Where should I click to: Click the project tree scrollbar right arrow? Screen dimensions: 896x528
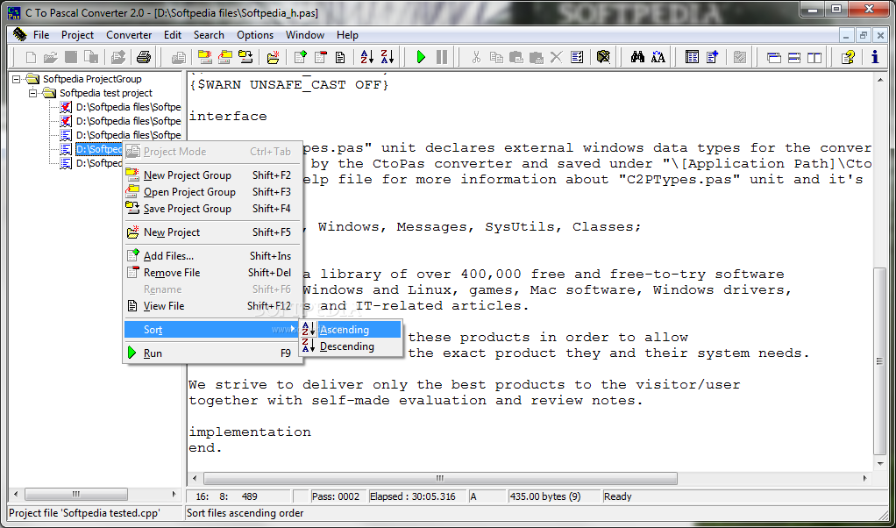click(174, 494)
